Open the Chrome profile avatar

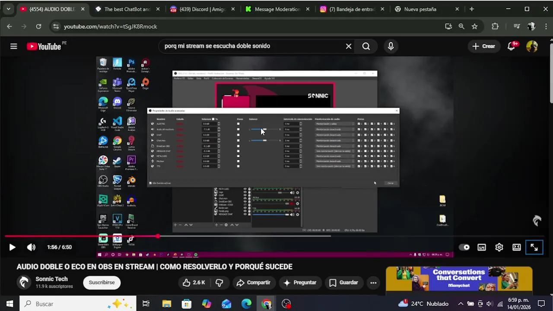(x=531, y=26)
